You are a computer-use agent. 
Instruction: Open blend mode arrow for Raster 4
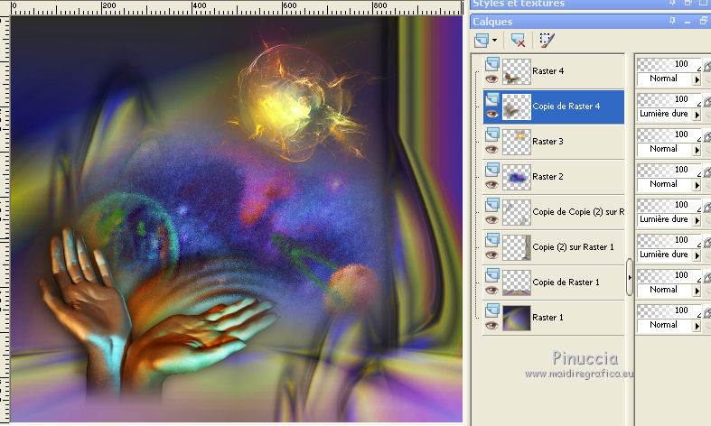[x=697, y=79]
